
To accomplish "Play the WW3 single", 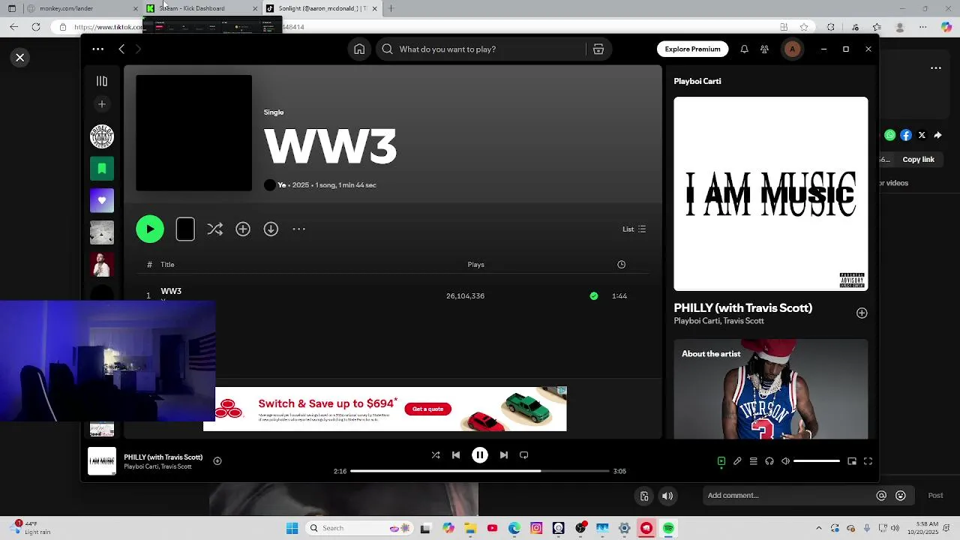I will (150, 229).
